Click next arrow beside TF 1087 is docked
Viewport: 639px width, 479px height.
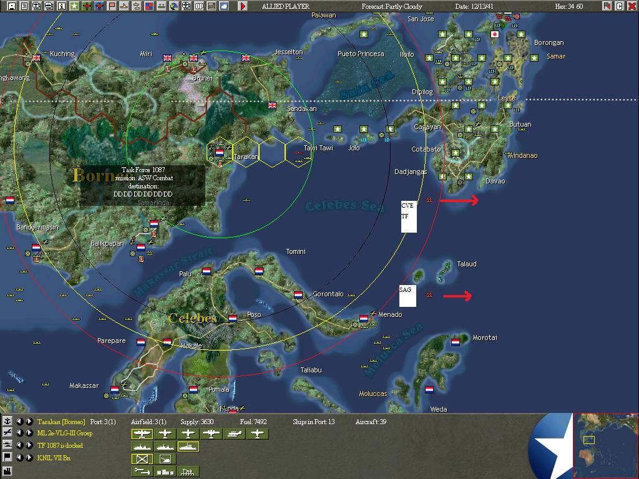[29, 445]
